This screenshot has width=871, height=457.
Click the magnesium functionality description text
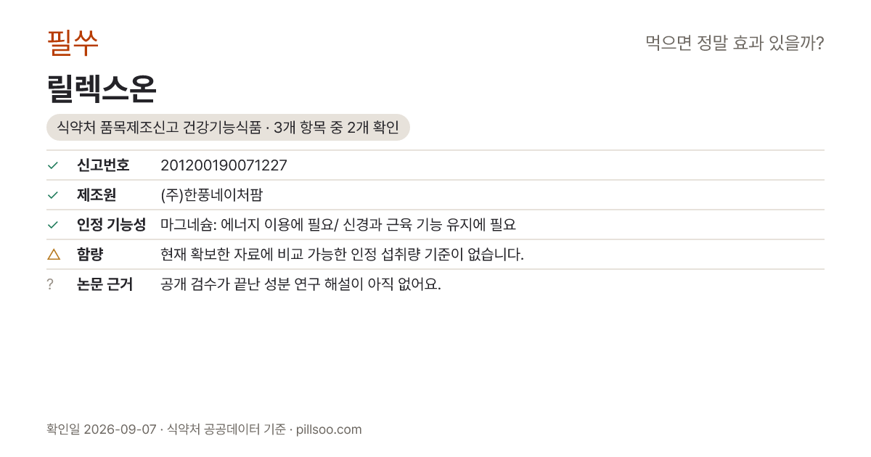click(x=338, y=225)
